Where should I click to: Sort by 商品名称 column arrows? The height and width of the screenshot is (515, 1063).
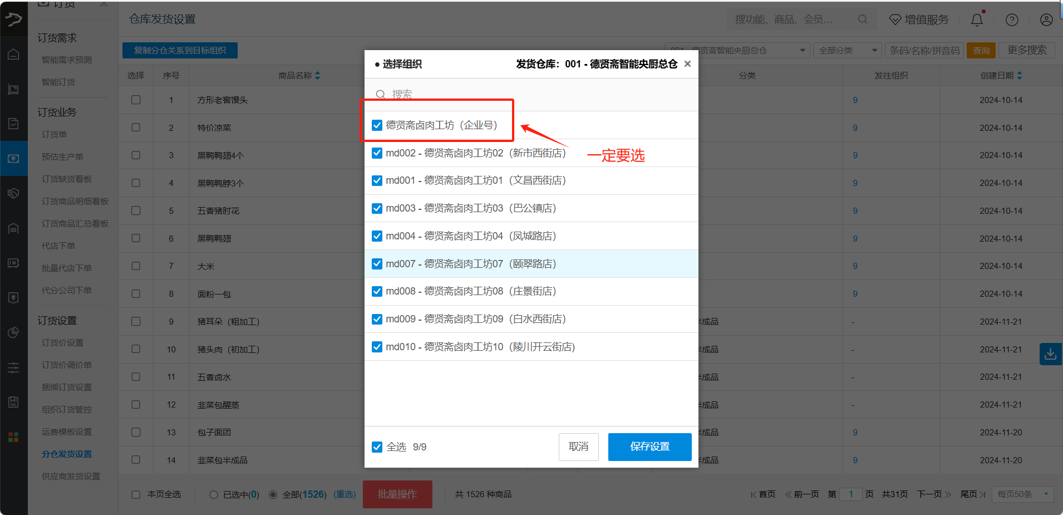(317, 75)
